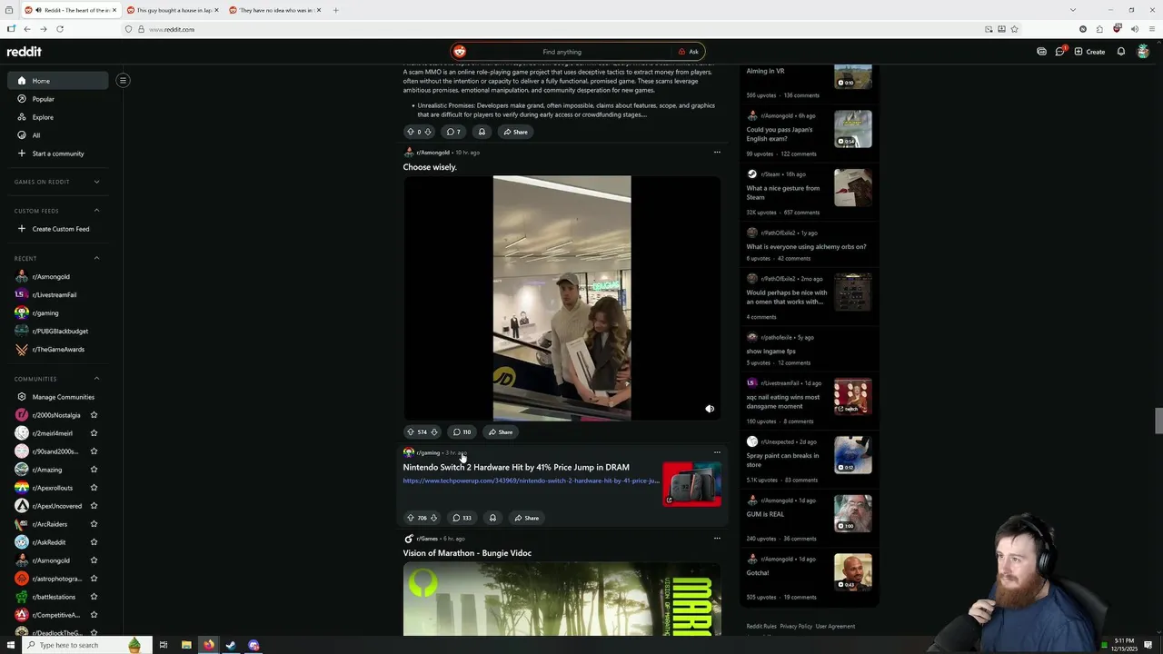Click browser back arrow
Screen dimensions: 1163x654
26,29
